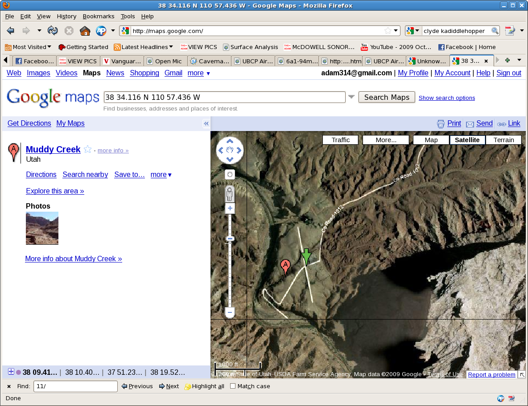Screen dimensions: 528x406
Task: Click the green arrow marker on the map
Action: [306, 256]
